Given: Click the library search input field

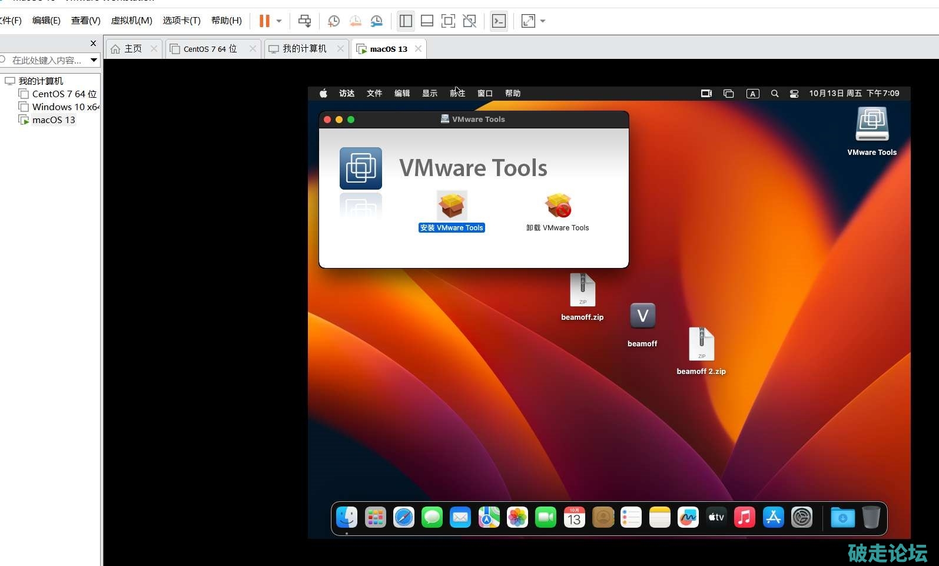Looking at the screenshot, I should [47, 60].
